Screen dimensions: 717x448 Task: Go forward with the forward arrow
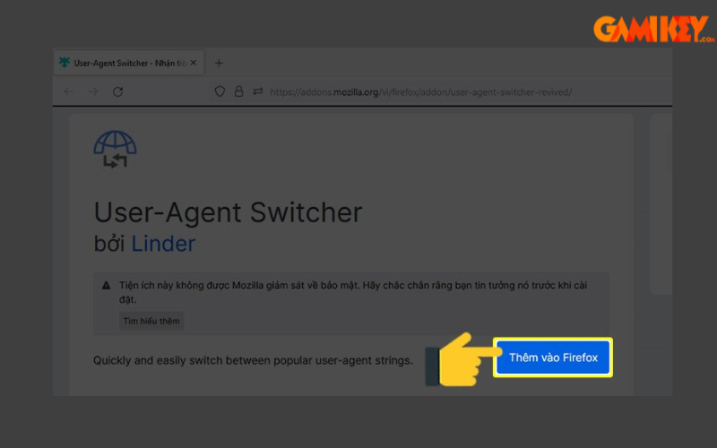pyautogui.click(x=93, y=92)
